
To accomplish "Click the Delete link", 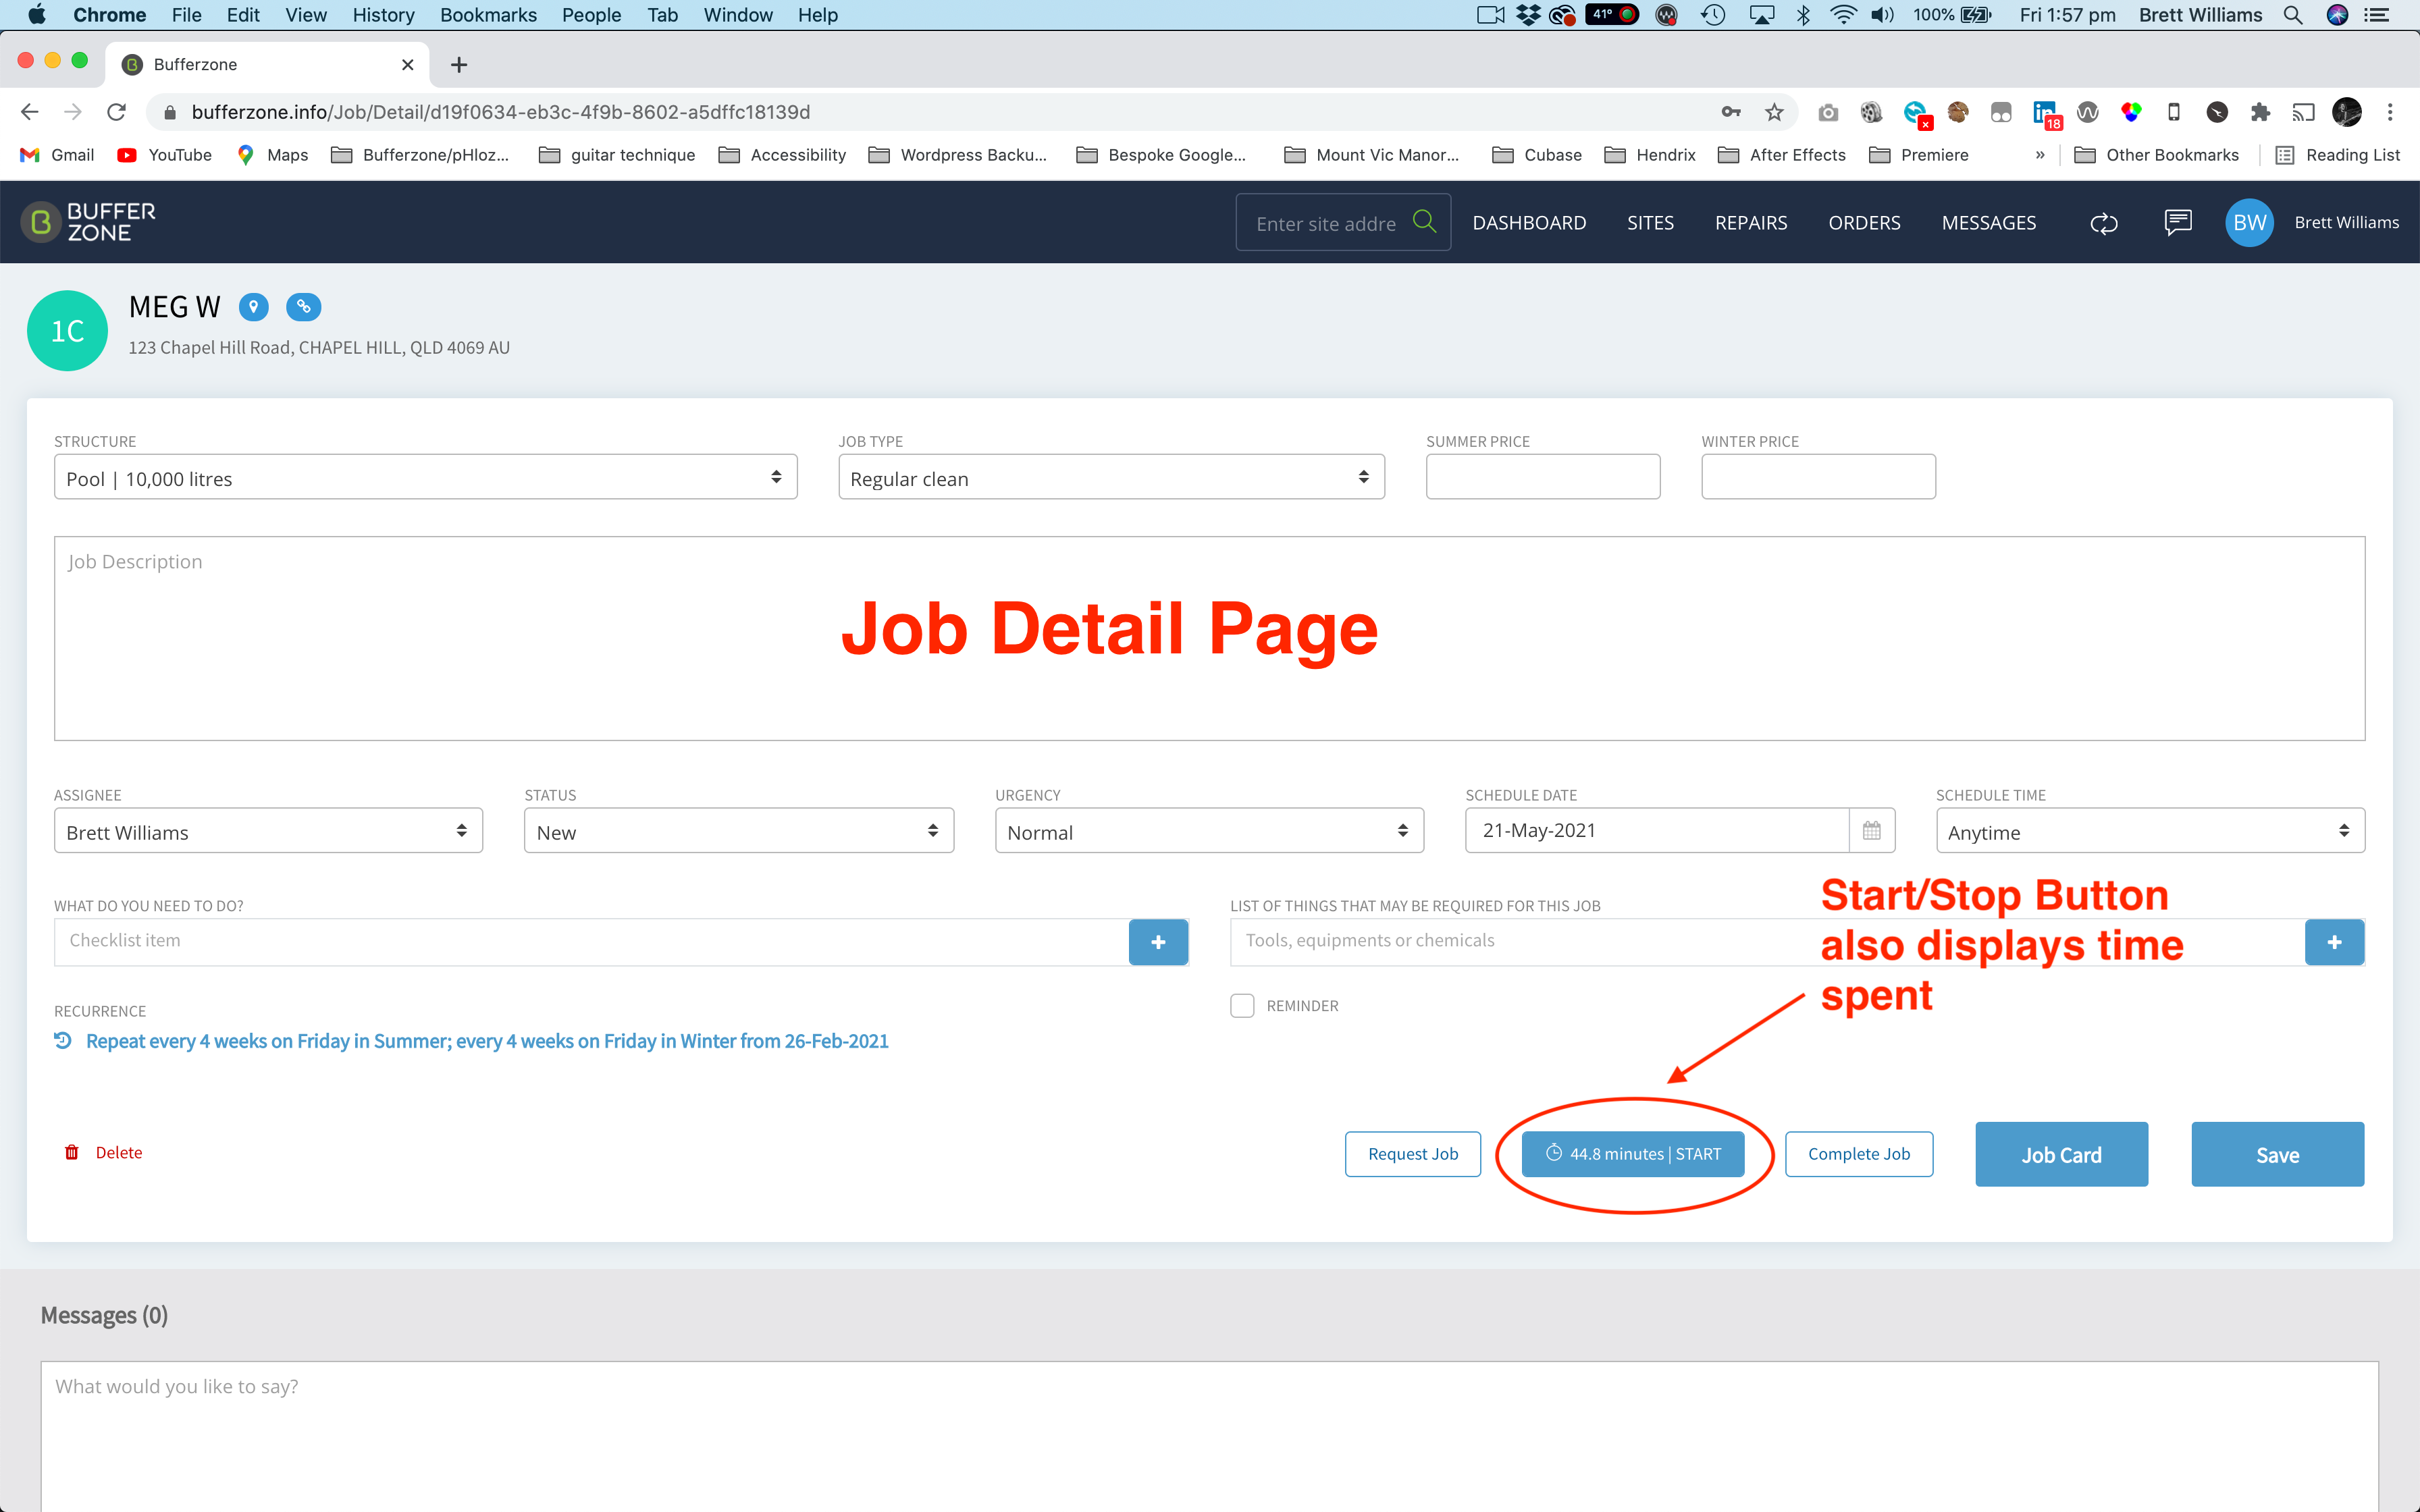I will click(x=103, y=1152).
